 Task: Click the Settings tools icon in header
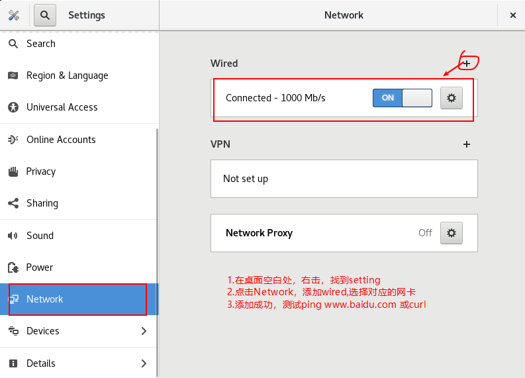[x=14, y=15]
